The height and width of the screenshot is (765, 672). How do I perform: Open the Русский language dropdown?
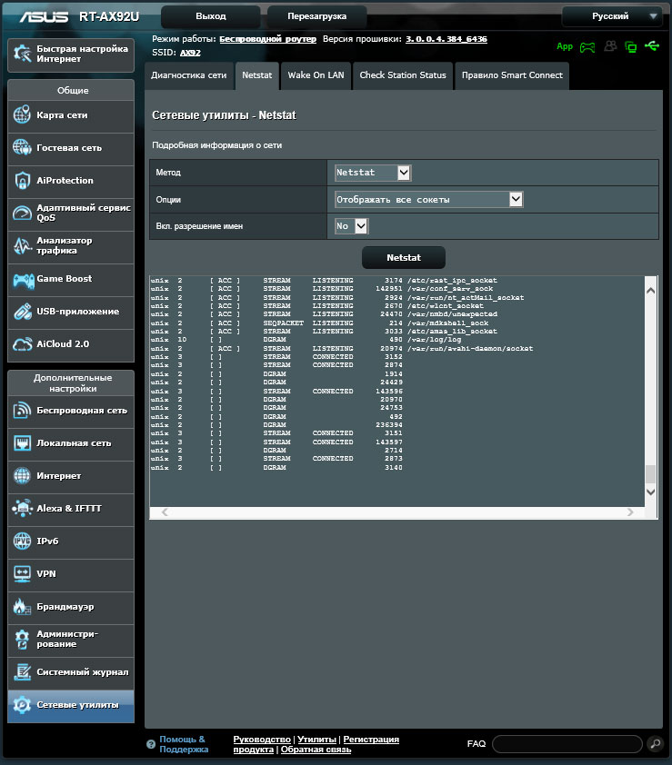click(612, 16)
